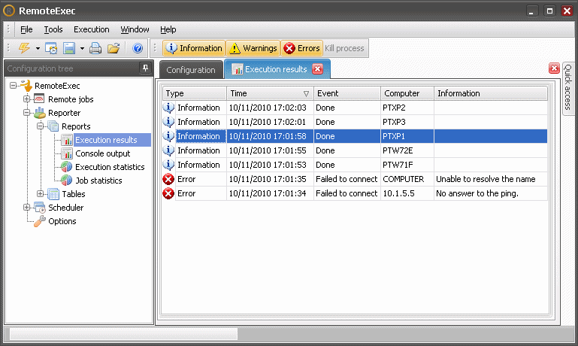
Task: Click the error icon in the 10.1.5.5 row
Action: click(168, 193)
